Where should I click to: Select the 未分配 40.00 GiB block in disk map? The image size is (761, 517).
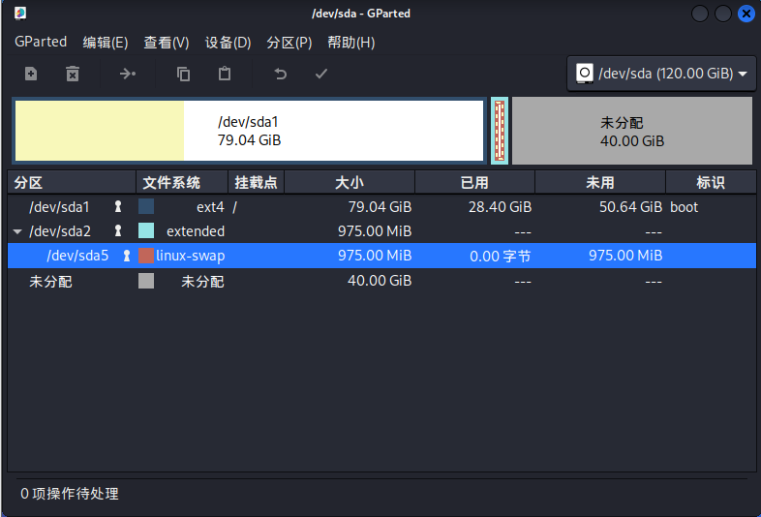point(632,131)
